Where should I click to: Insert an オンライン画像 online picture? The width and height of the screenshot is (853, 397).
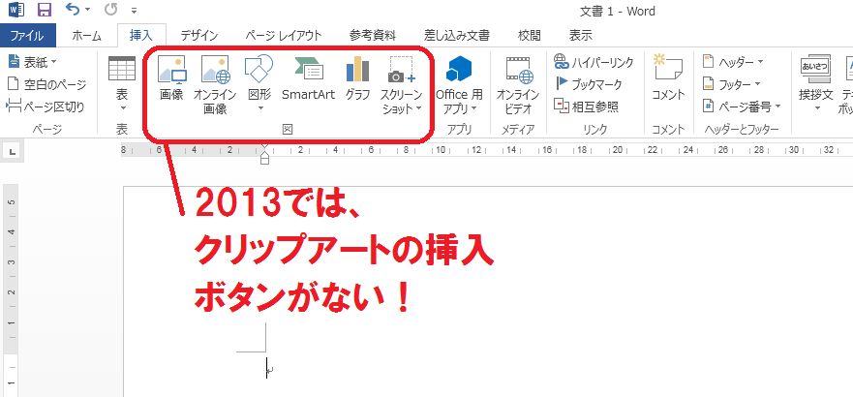tap(215, 84)
